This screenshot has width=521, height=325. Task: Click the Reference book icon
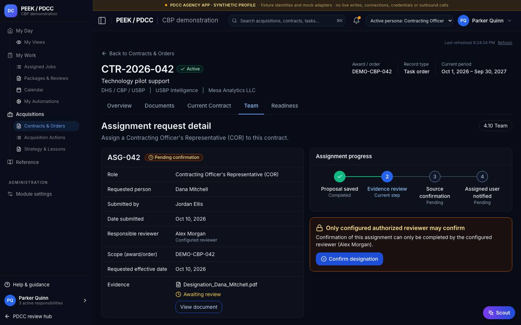click(10, 162)
